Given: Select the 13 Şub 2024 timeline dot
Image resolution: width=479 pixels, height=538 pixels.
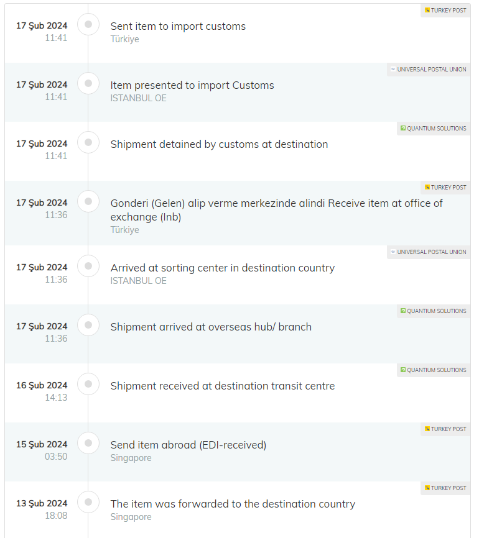Looking at the screenshot, I should pyautogui.click(x=88, y=502).
